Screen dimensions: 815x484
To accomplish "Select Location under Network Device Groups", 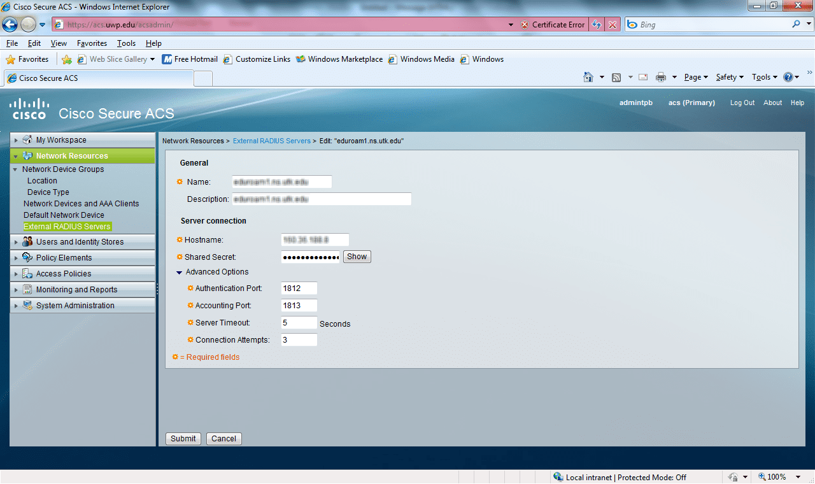I will coord(42,181).
